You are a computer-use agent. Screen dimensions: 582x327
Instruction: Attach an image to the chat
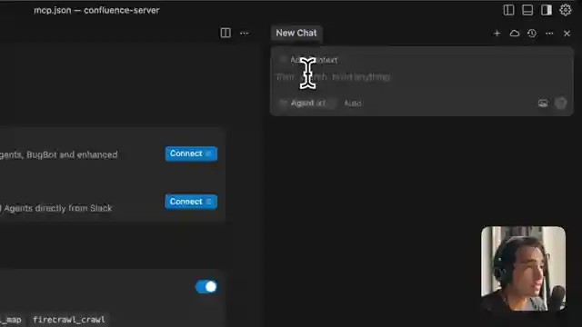tap(543, 103)
